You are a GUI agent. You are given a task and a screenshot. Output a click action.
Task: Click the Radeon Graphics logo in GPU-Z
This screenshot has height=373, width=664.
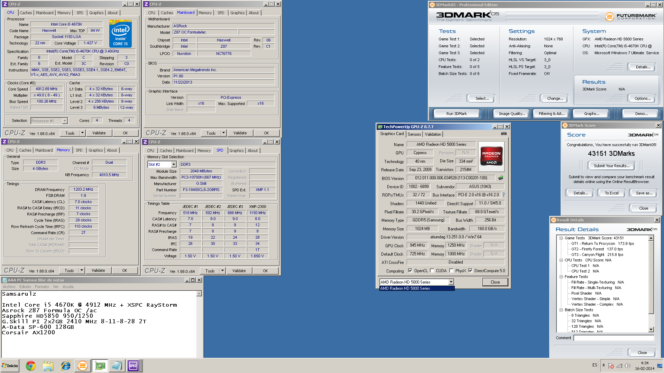point(491,156)
